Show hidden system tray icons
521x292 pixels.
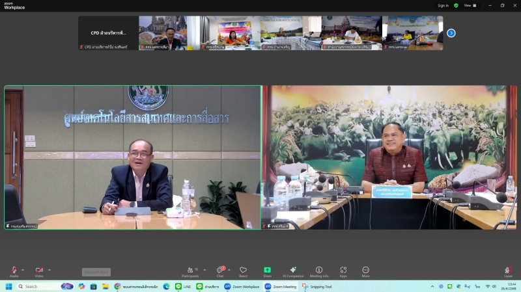(432, 286)
